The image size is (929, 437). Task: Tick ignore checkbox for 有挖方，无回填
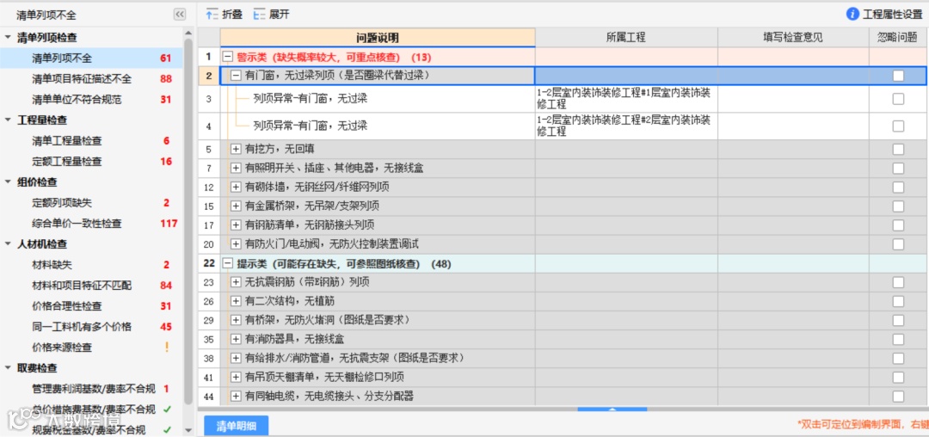tap(898, 149)
